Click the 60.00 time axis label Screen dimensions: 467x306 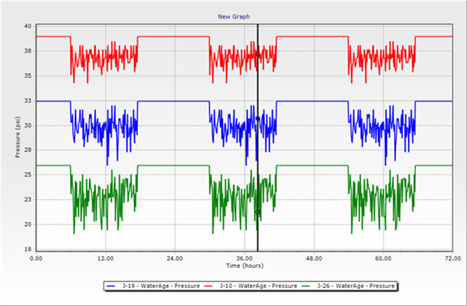point(384,259)
